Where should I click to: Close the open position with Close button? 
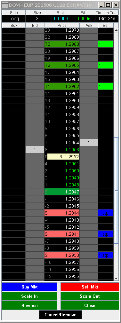[90, 305]
